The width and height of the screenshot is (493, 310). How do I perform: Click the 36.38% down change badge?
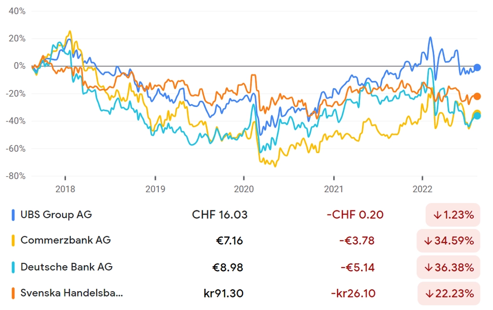(448, 268)
